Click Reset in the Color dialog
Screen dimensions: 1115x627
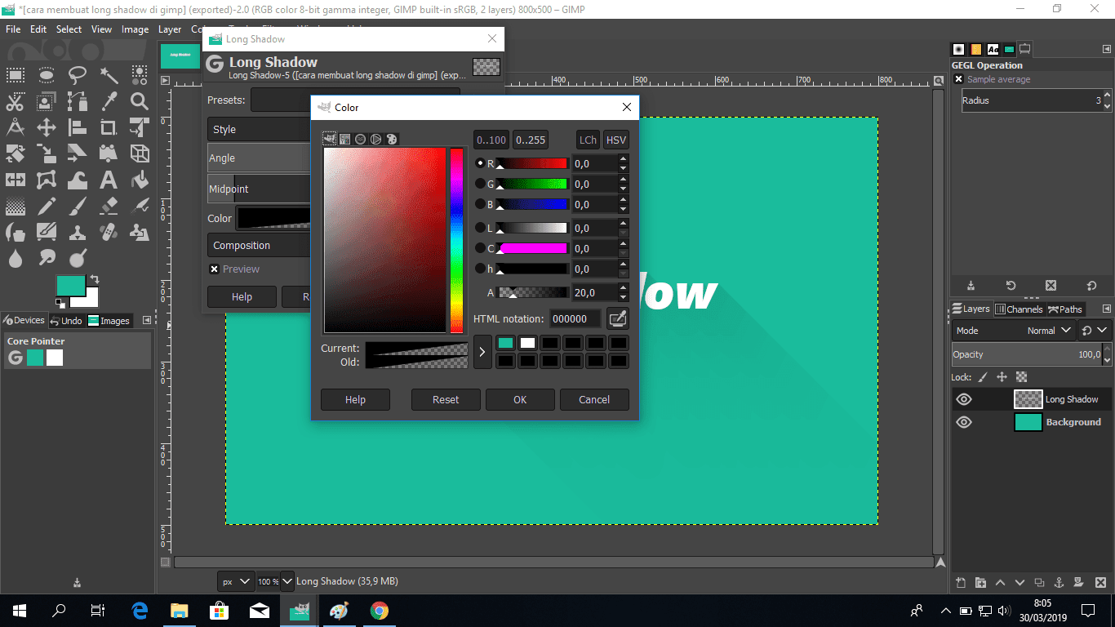click(446, 399)
